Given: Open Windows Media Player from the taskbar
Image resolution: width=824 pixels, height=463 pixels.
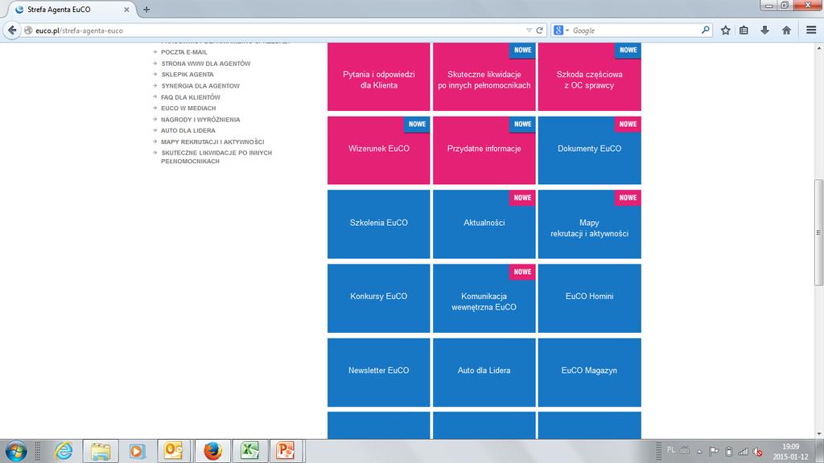Looking at the screenshot, I should (137, 451).
